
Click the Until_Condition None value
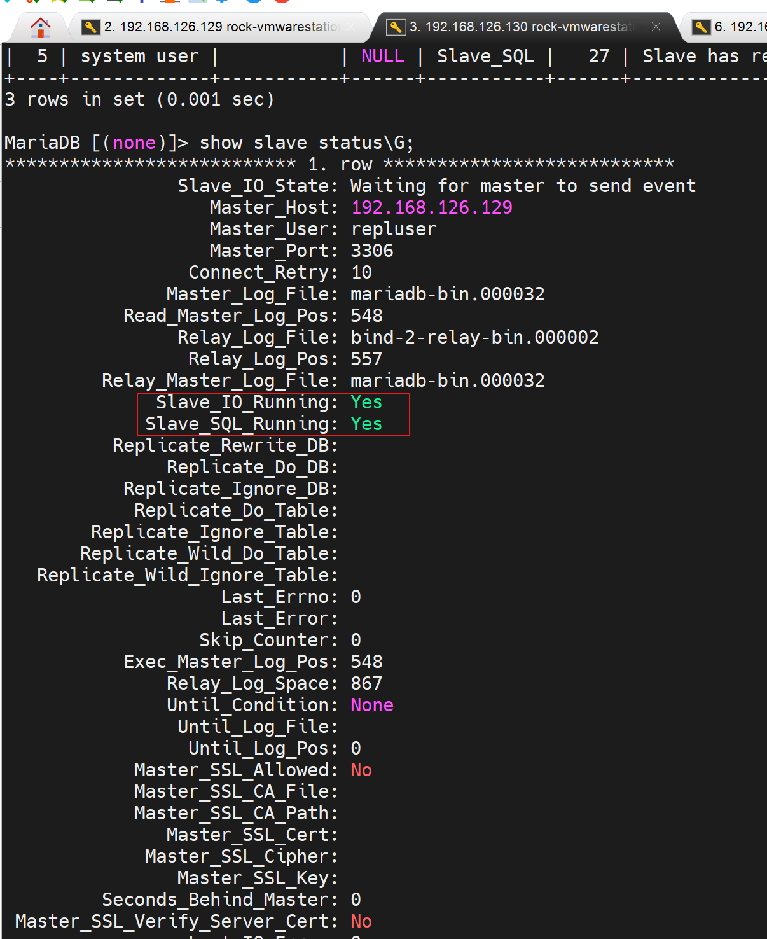pos(372,705)
